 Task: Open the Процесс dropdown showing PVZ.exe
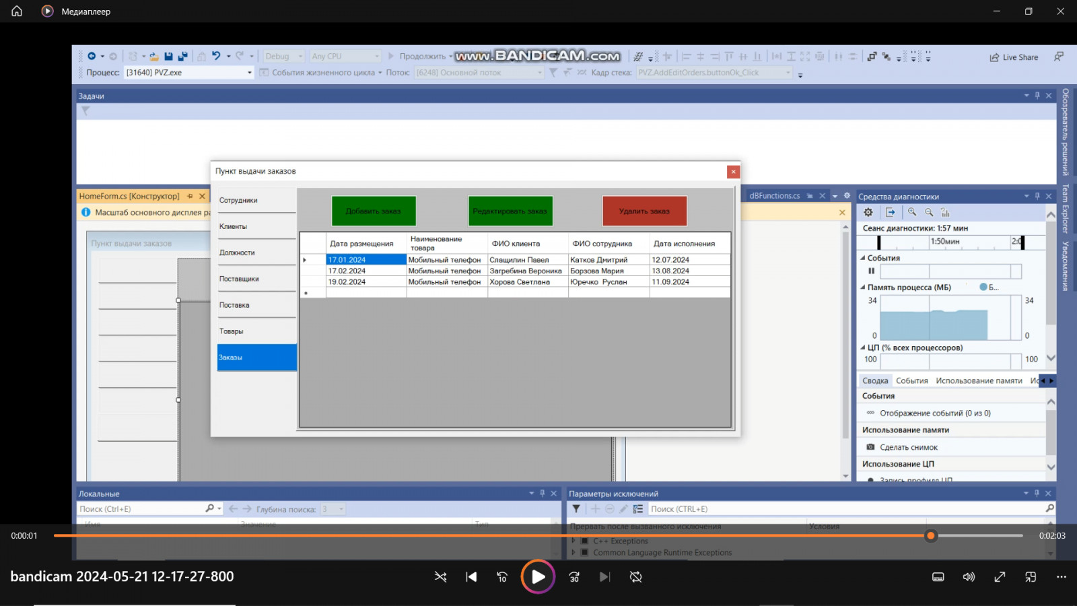click(189, 73)
